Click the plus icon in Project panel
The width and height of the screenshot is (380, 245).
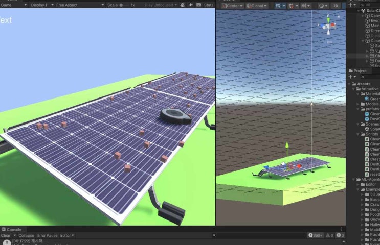click(351, 77)
